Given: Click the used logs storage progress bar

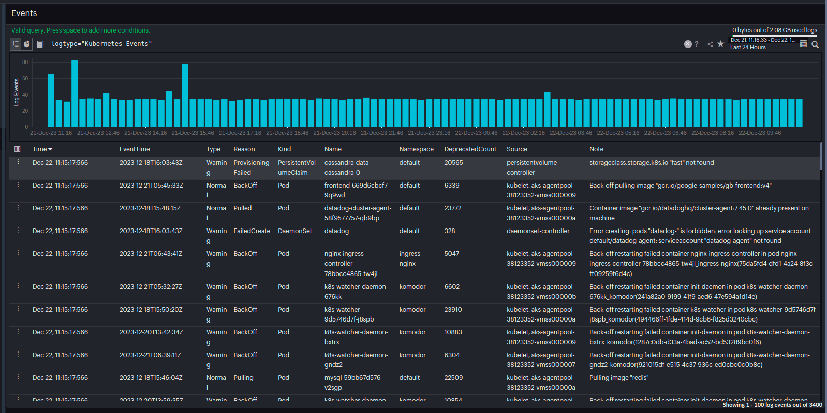Looking at the screenshot, I should tap(774, 36).
